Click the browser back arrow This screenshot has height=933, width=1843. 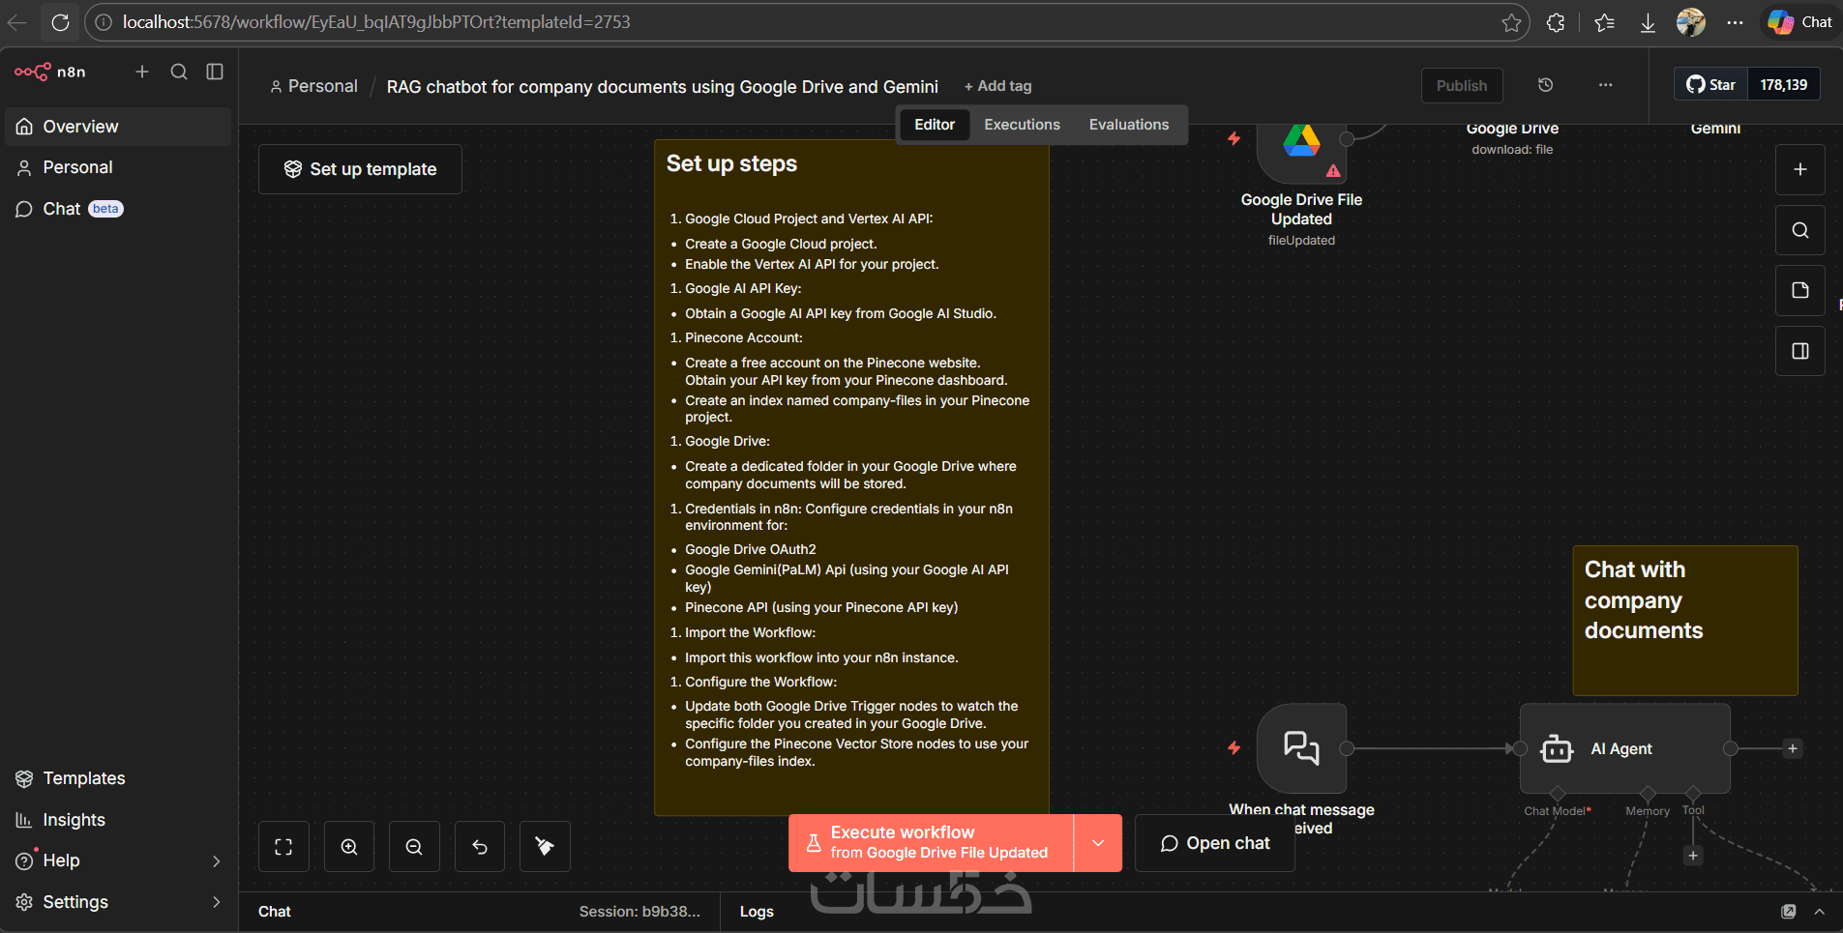pyautogui.click(x=17, y=22)
